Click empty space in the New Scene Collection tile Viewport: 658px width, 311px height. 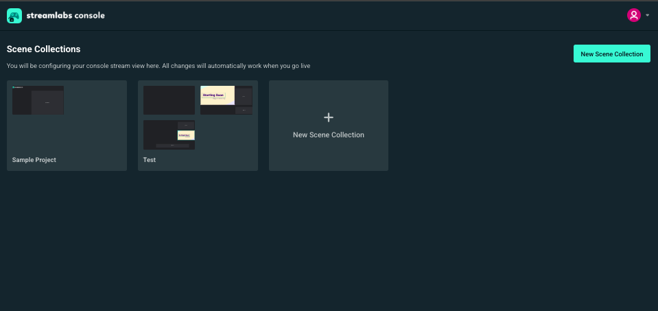(328, 158)
